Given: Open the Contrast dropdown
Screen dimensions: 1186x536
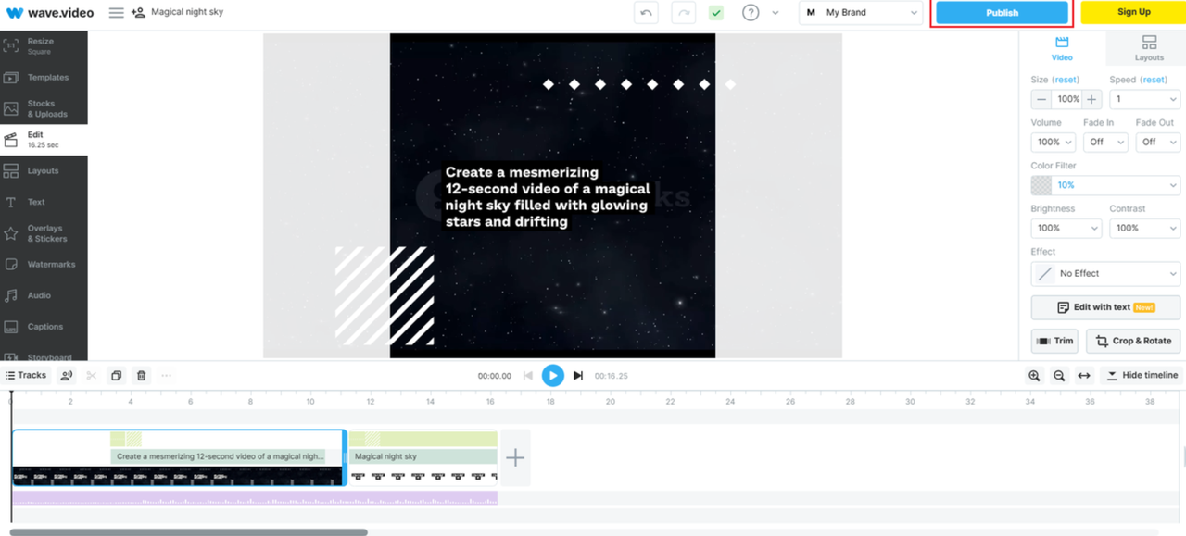Looking at the screenshot, I should tap(1145, 228).
